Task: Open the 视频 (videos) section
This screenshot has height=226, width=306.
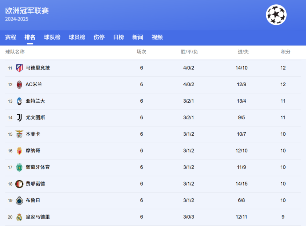Action: click(x=157, y=37)
